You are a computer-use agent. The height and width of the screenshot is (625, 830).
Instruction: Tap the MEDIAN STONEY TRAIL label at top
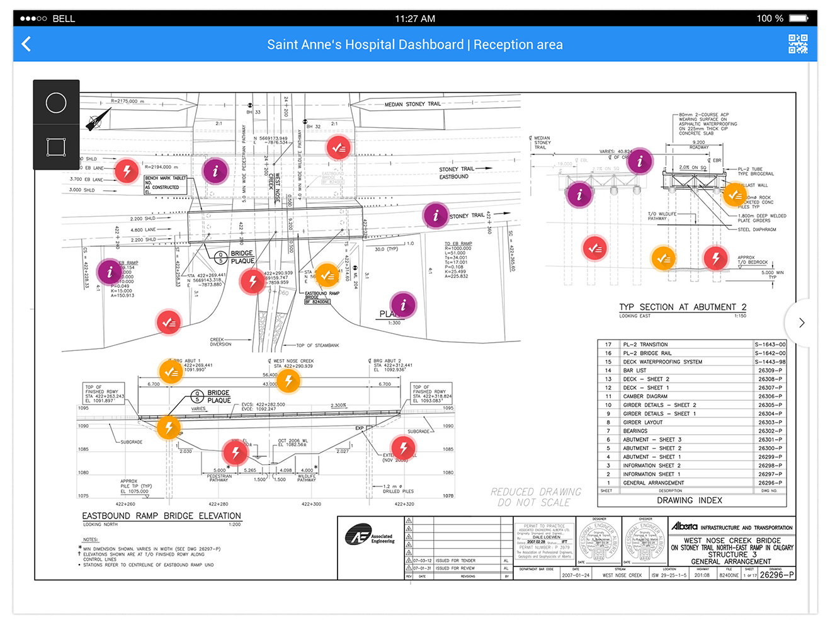(x=413, y=104)
